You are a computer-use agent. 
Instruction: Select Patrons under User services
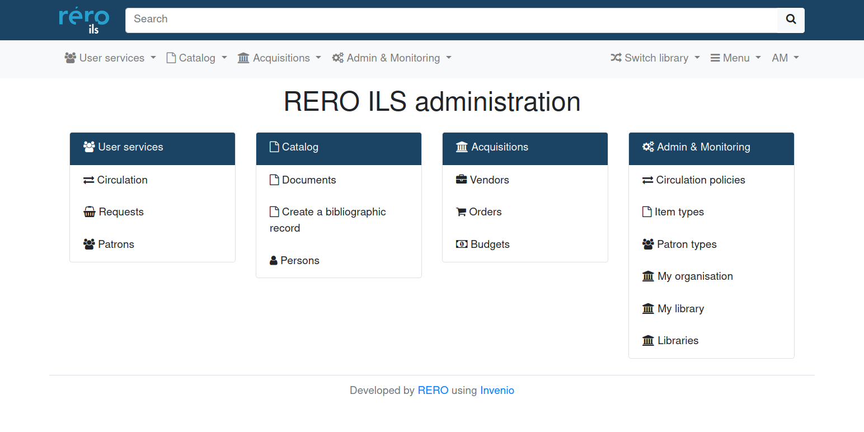[x=116, y=244]
